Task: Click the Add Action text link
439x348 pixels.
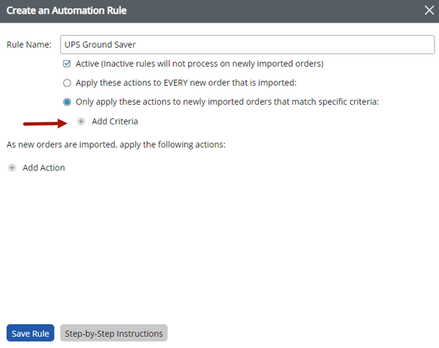Action: [44, 168]
